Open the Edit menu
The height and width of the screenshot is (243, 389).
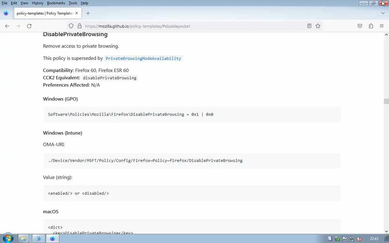pyautogui.click(x=14, y=3)
